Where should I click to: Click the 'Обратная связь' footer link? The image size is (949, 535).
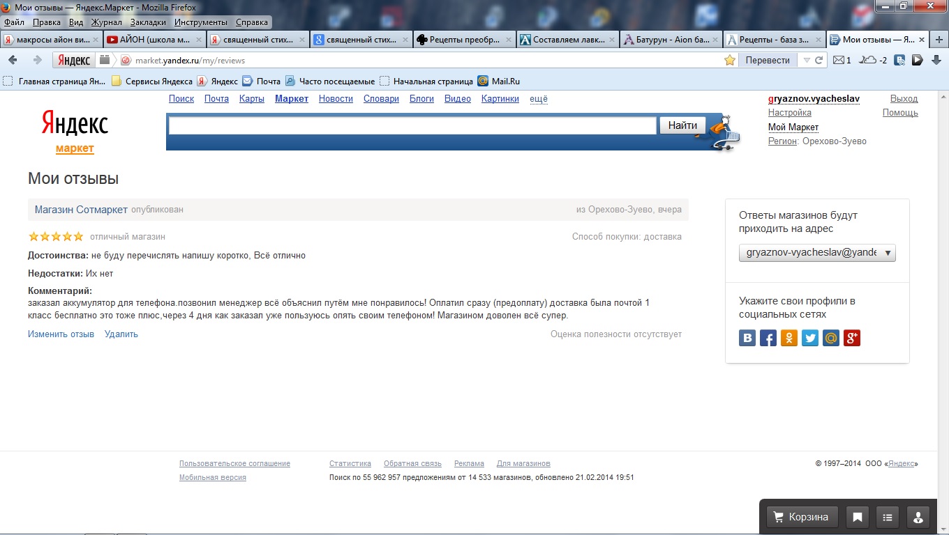click(412, 464)
